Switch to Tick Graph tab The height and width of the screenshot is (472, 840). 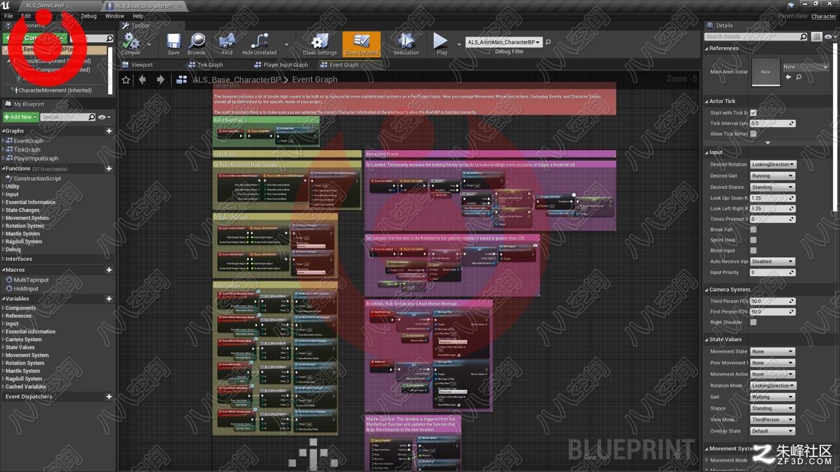(x=210, y=65)
